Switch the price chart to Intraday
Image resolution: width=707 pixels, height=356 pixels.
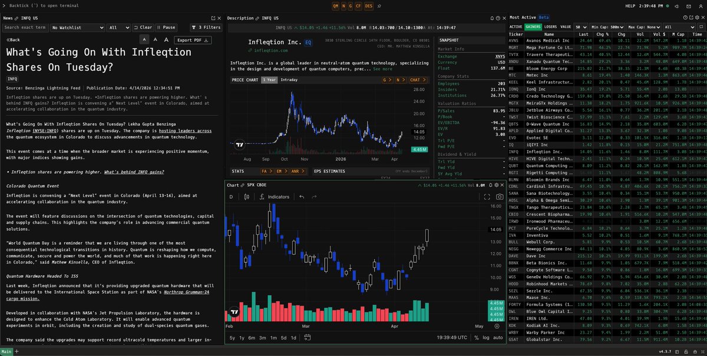289,79
